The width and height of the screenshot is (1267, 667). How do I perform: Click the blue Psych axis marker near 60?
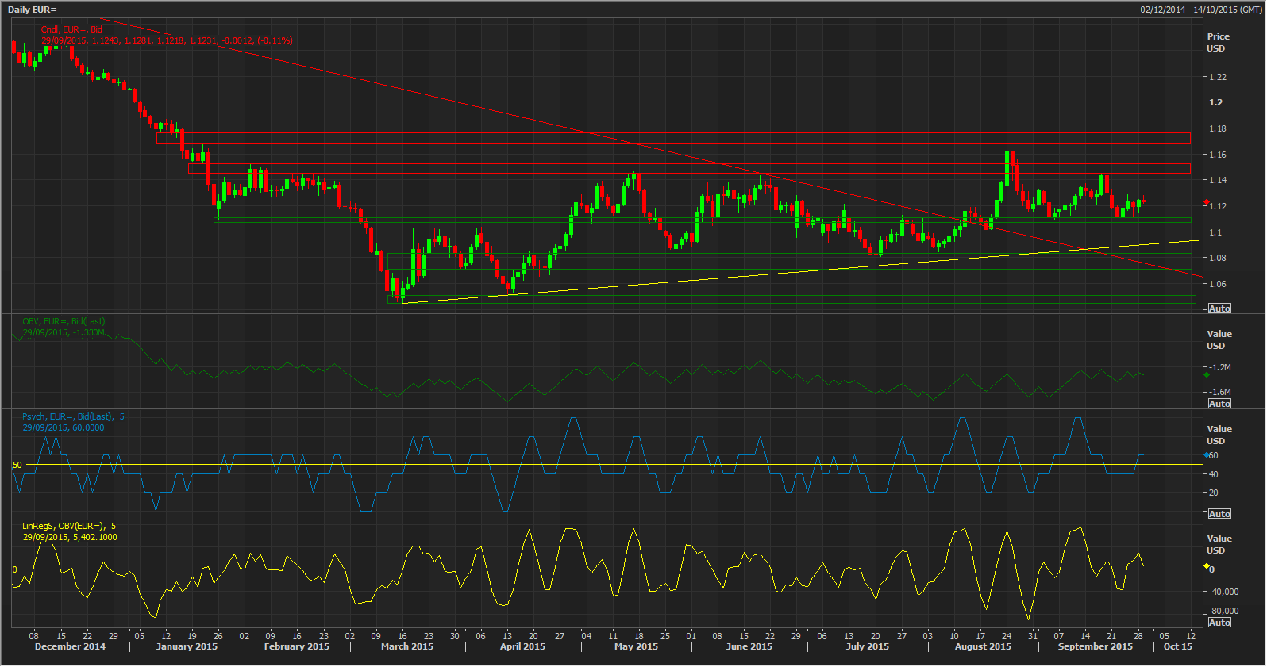pos(1206,455)
